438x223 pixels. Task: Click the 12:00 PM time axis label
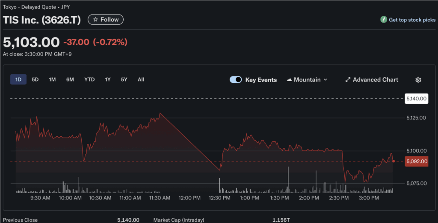(x=189, y=198)
